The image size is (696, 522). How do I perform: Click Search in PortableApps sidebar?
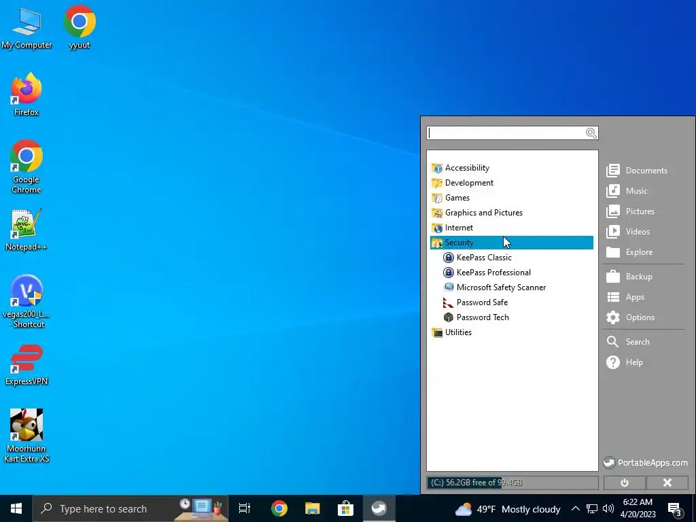pyautogui.click(x=628, y=342)
